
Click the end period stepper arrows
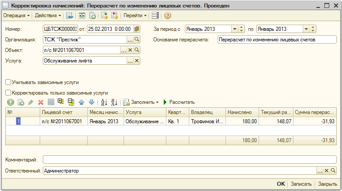313,29
